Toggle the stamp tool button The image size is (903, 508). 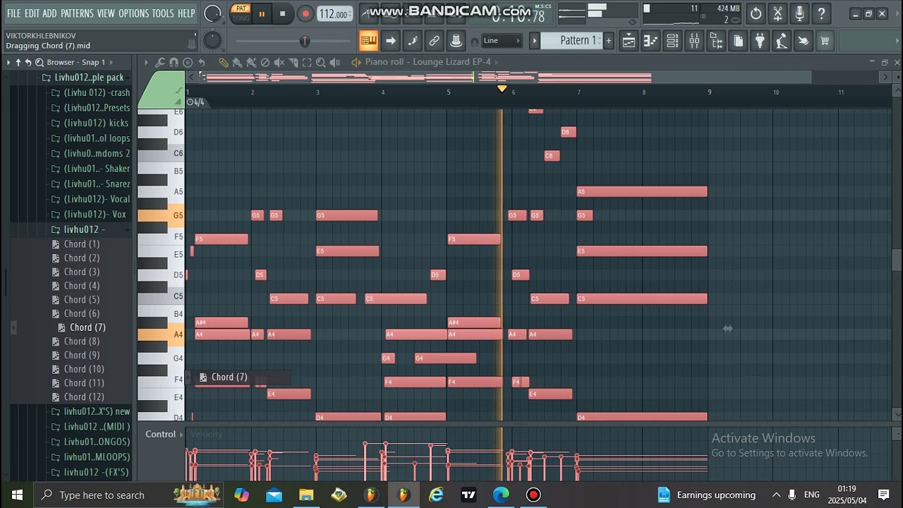click(x=456, y=41)
